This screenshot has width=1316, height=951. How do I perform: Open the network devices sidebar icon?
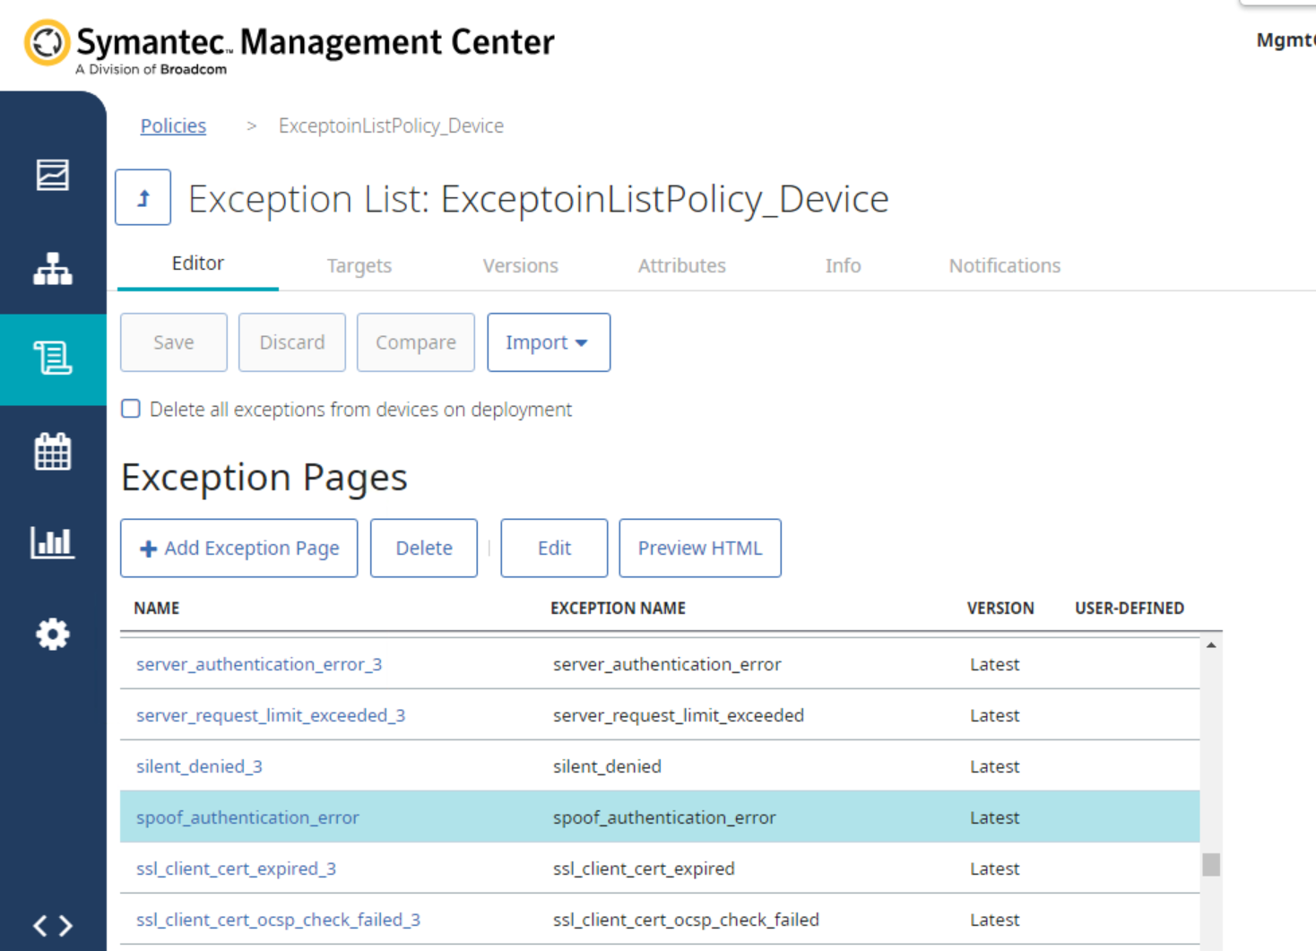52,268
